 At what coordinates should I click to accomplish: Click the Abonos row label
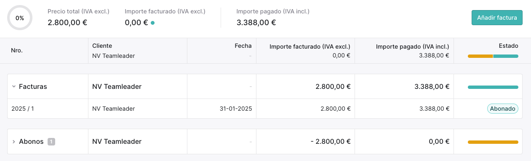(x=31, y=142)
